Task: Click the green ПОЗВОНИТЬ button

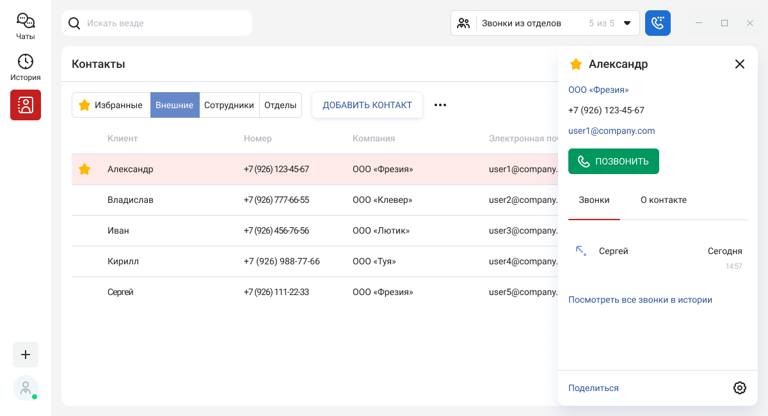Action: point(614,161)
